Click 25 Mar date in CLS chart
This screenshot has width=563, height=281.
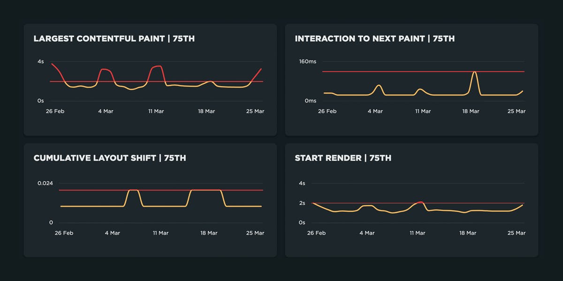tap(255, 233)
